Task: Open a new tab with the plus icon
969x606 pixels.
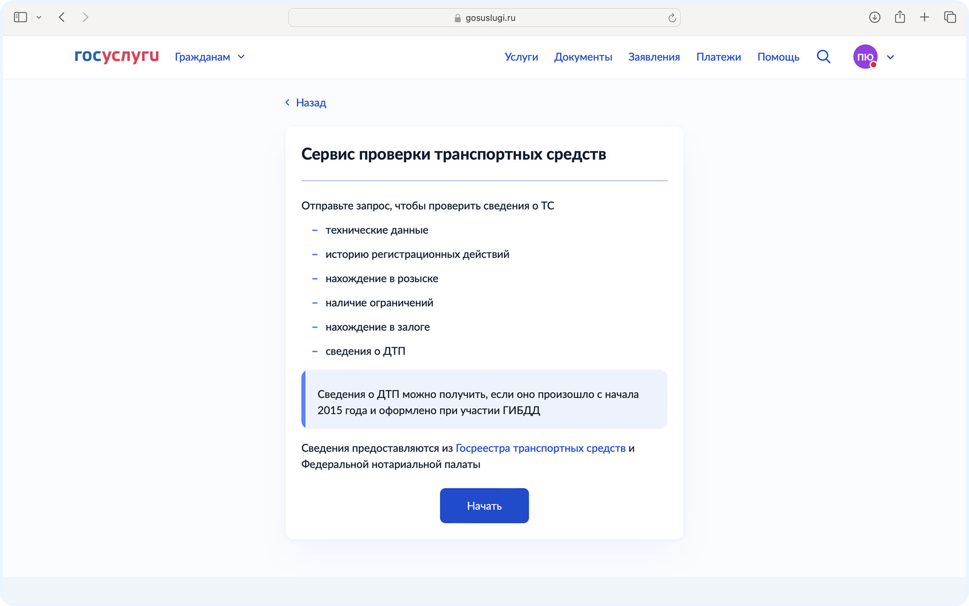Action: point(925,18)
